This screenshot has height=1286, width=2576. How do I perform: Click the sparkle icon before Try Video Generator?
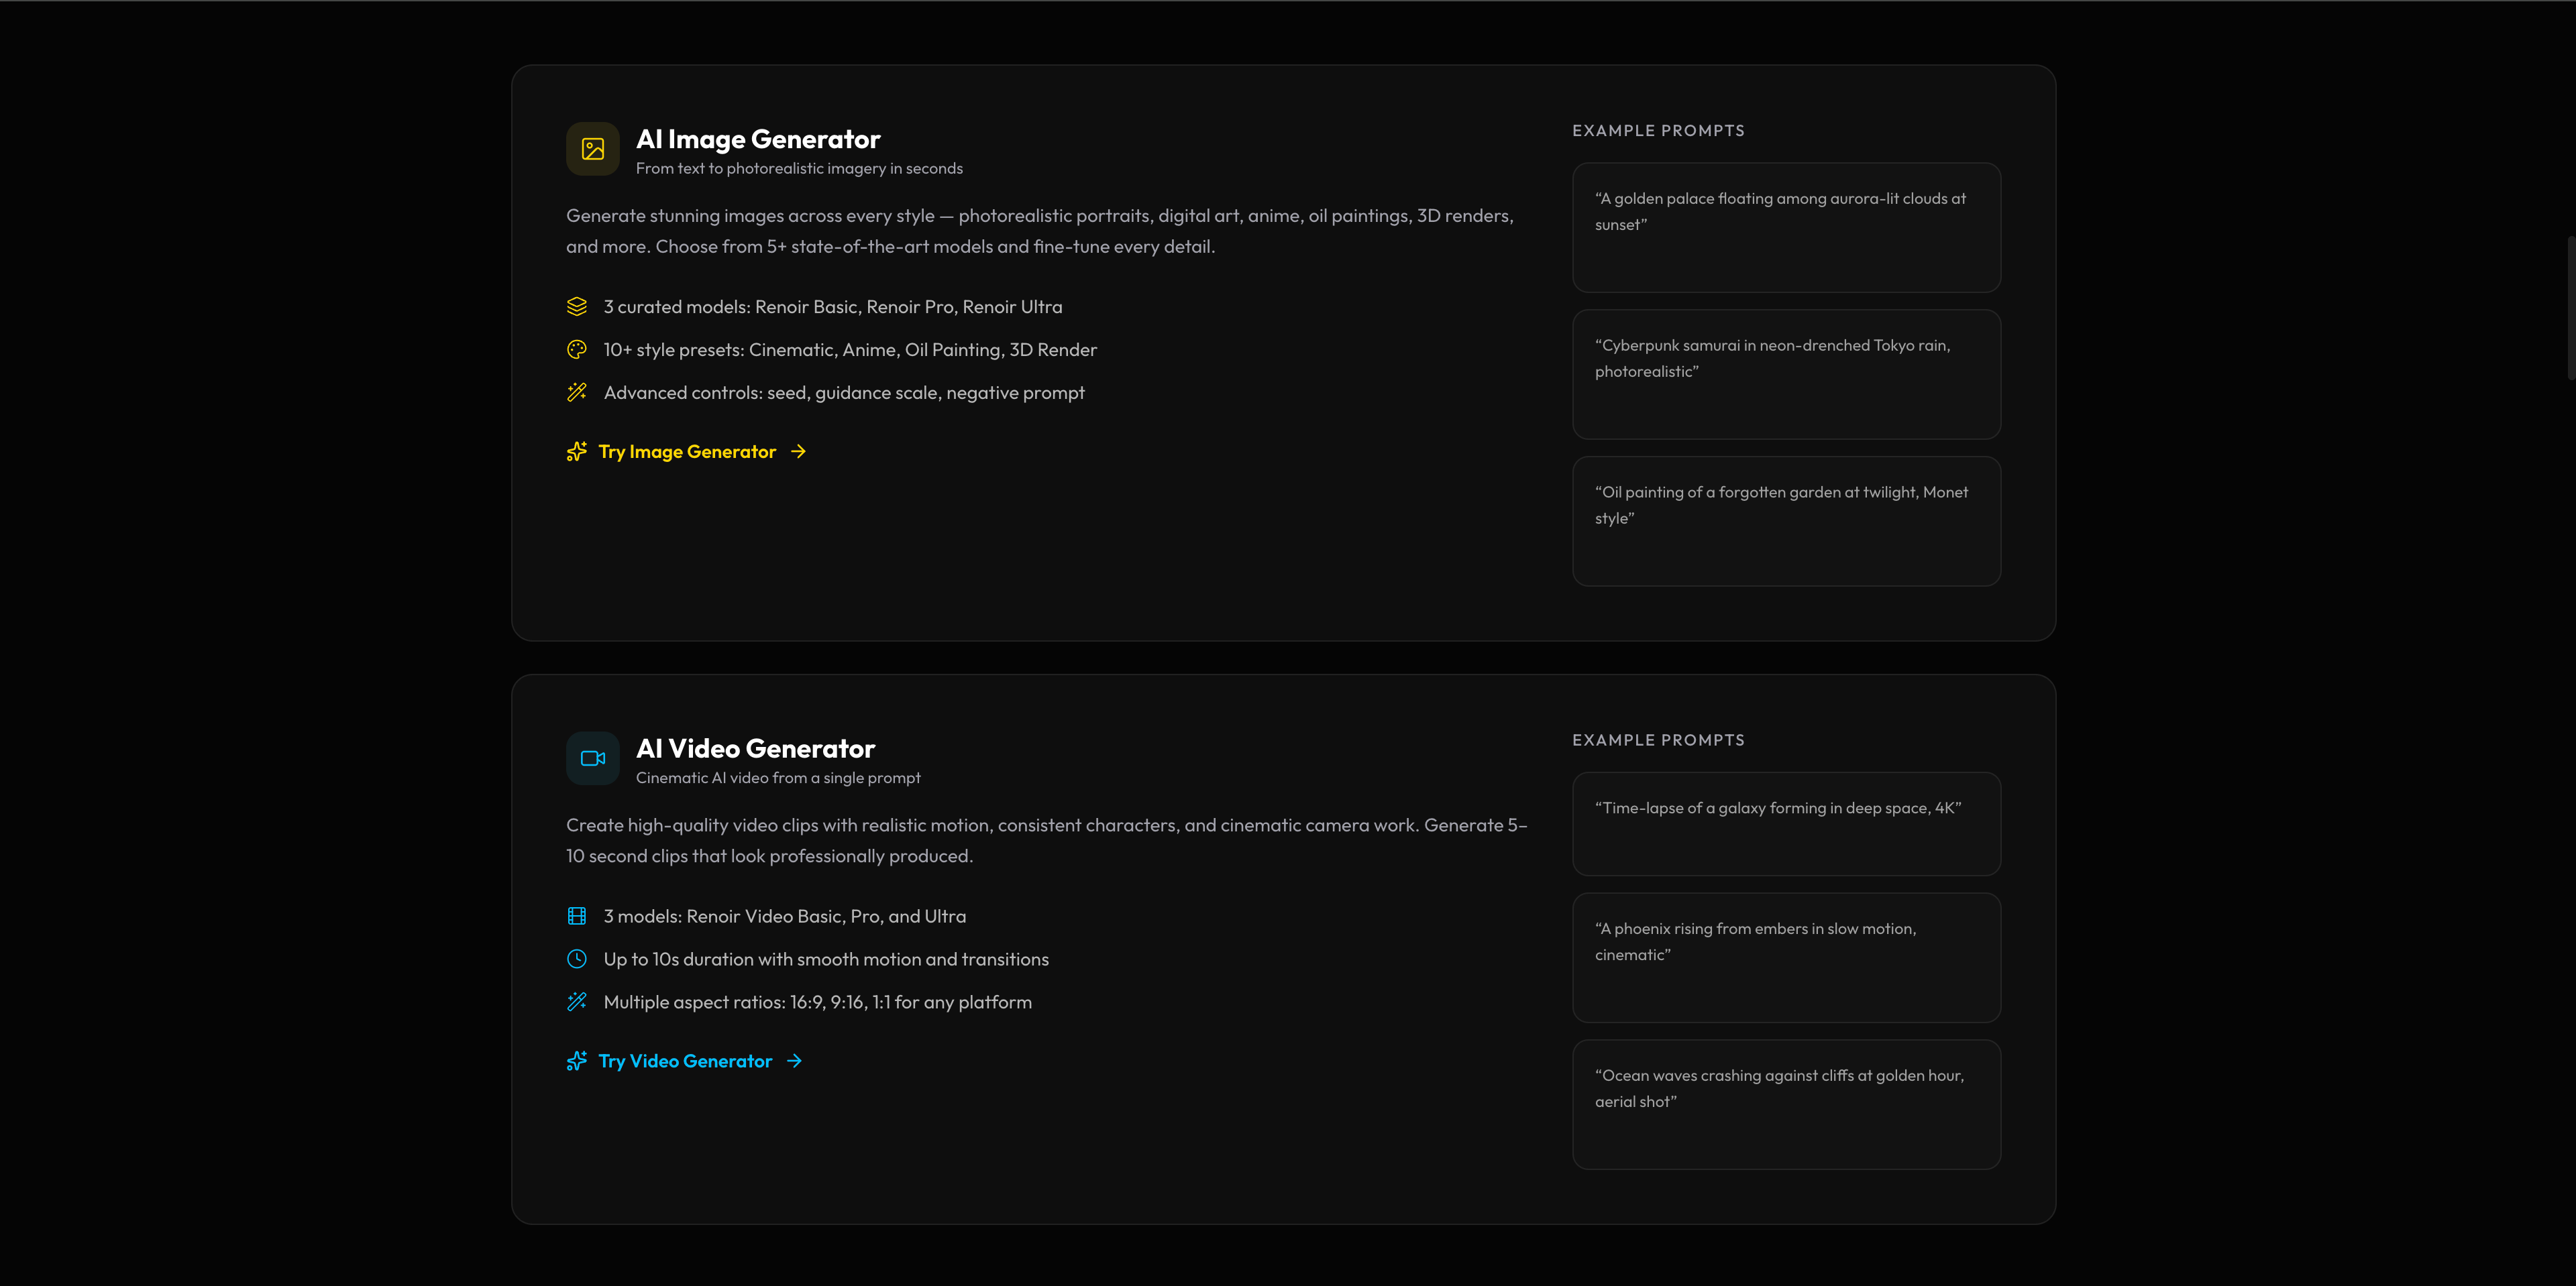click(577, 1061)
